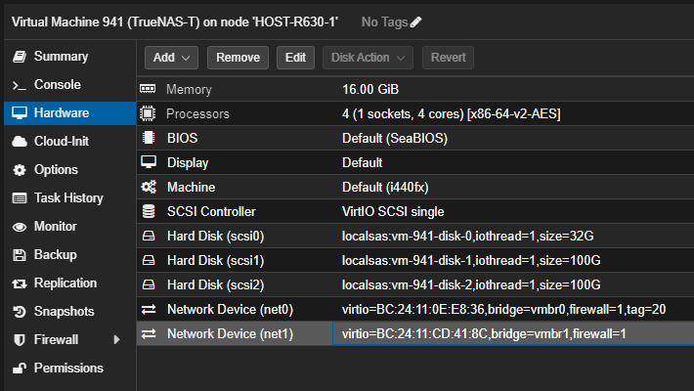Open the Snapshots section
The width and height of the screenshot is (694, 391).
(x=70, y=311)
